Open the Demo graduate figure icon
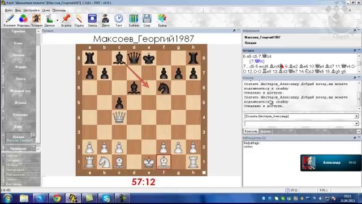362x204 pixels. 106,19
